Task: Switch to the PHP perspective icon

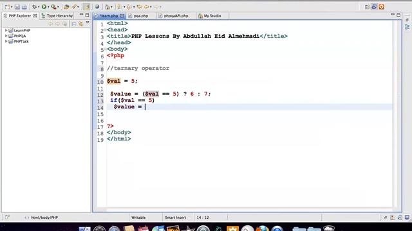Action: (374, 7)
